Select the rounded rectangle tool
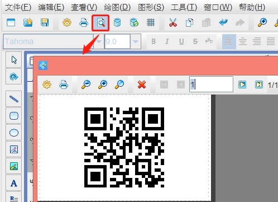Image resolution: width=278 pixels, height=202 pixels. click(x=14, y=116)
